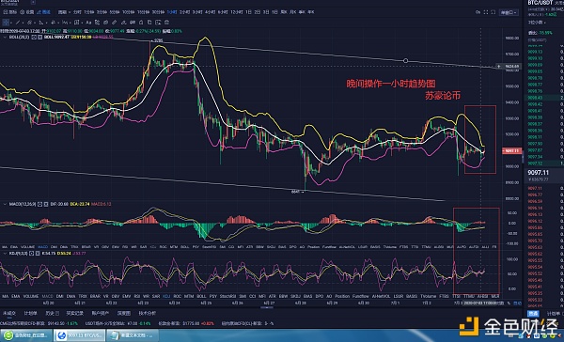The height and width of the screenshot is (342, 564).
Task: Click last price 9097.11 in order book
Action: click(538, 173)
